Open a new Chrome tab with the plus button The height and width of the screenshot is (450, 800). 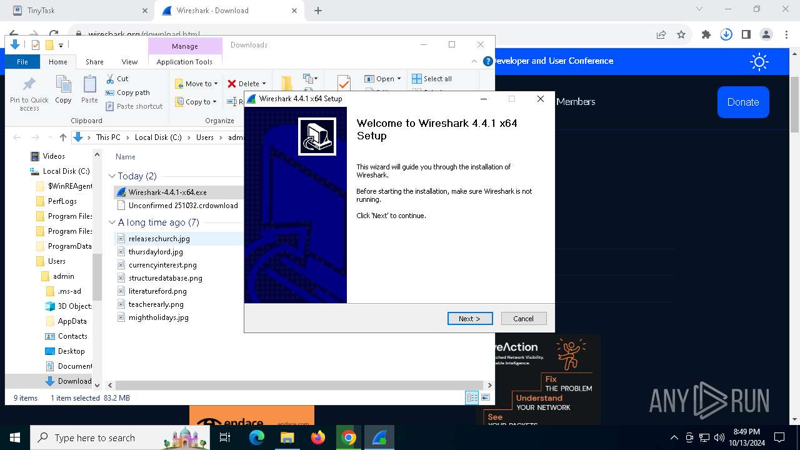(318, 11)
